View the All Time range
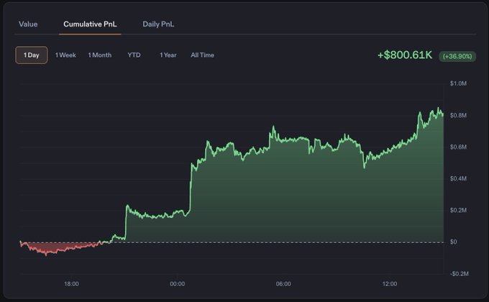Viewport: 489px width, 302px height. [202, 55]
